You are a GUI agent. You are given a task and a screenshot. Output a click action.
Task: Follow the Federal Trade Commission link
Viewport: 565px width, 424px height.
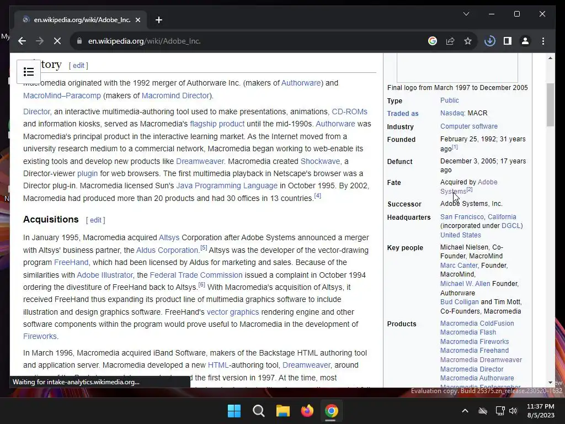tap(196, 275)
